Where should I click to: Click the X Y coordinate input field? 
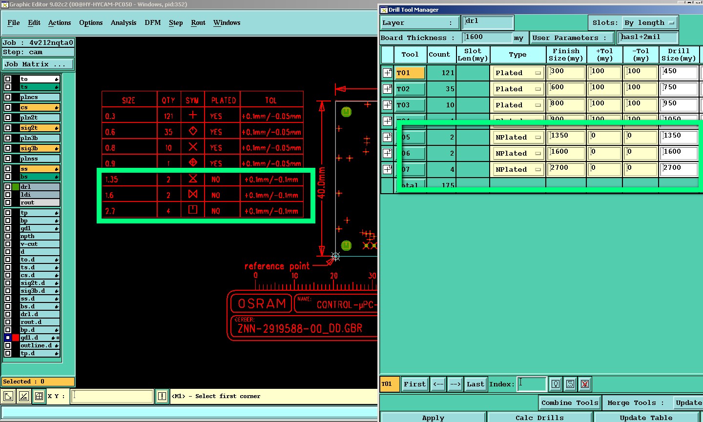pos(112,396)
